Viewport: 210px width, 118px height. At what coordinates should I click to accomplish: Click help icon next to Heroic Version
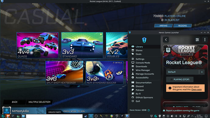pos(149,110)
